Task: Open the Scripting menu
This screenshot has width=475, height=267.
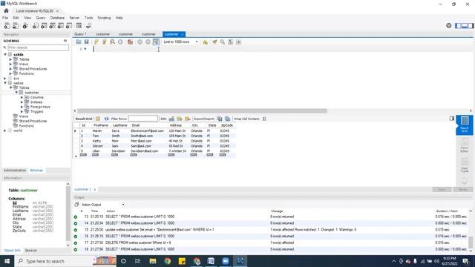Action: 104,18
